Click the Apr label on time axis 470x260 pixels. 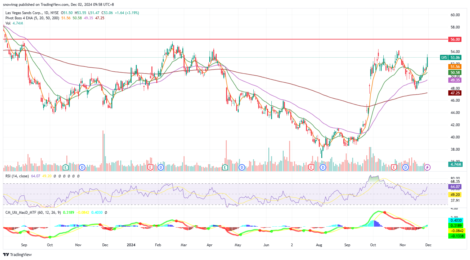[210, 245]
